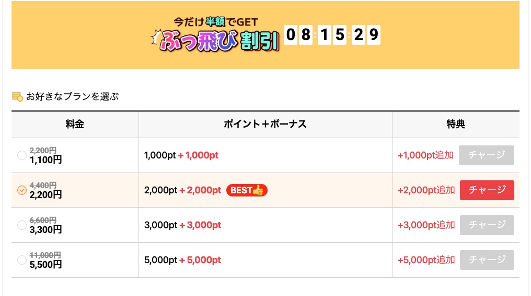Click the 今だけ半額でGET banner text
This screenshot has width=531, height=296.
pos(216,22)
